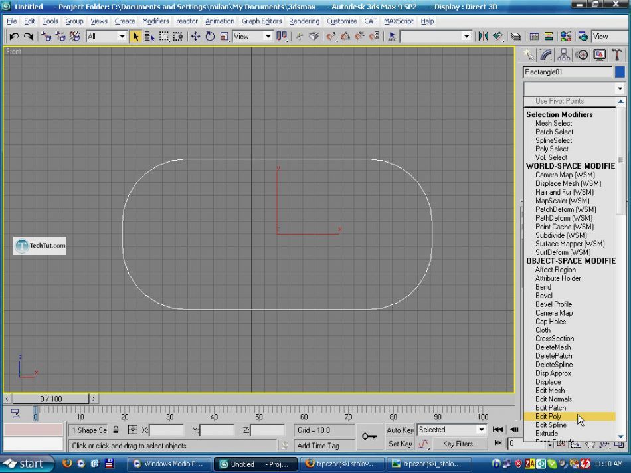Switch to the Display command panel
Screen dimensions: 631x473
tap(599, 54)
